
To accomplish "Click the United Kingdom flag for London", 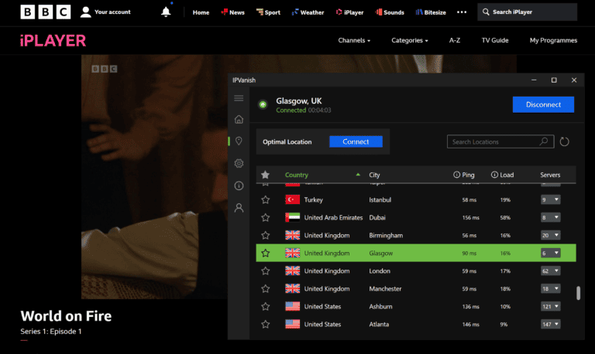I will pos(292,271).
